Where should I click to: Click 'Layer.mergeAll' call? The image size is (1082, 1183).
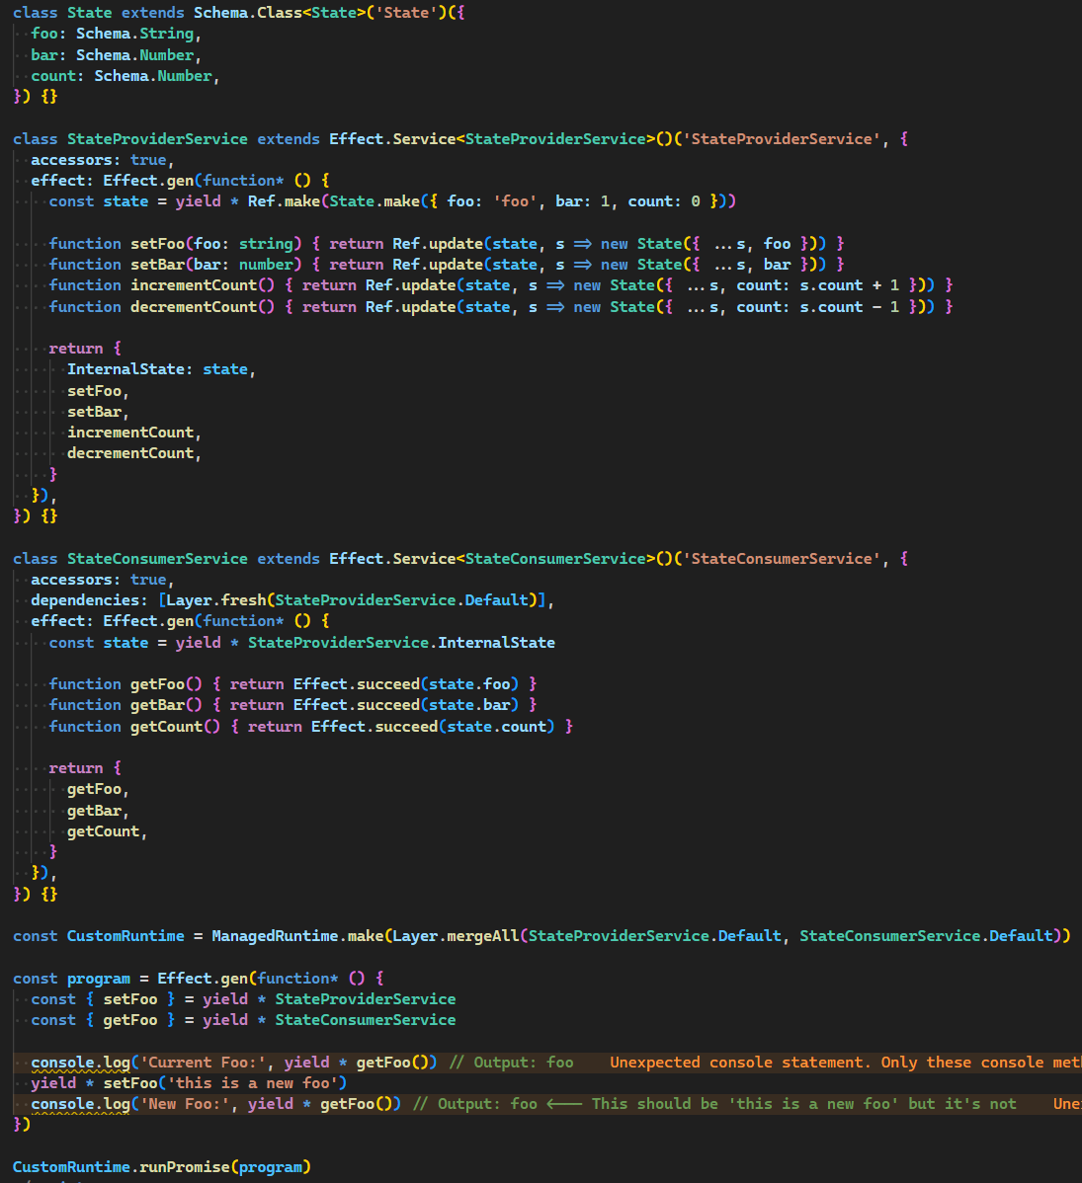(457, 936)
